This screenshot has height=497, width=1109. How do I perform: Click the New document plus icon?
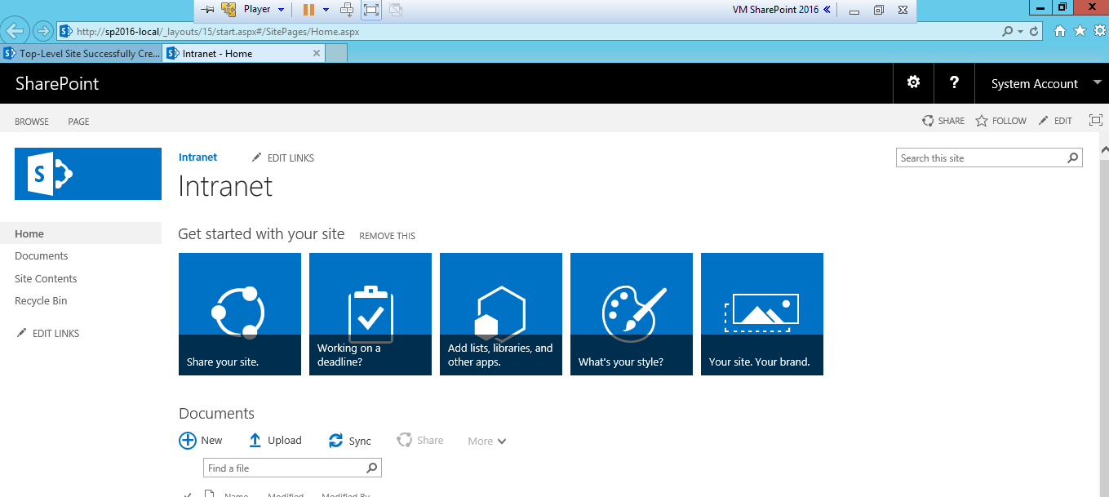188,441
